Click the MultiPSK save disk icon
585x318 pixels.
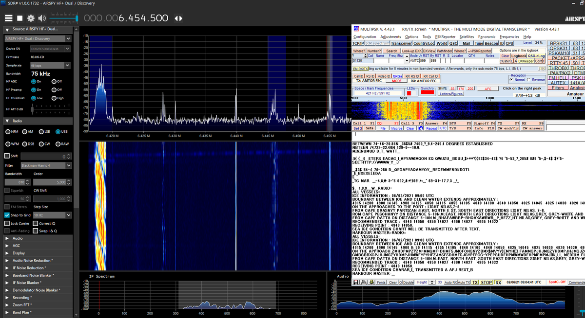pos(356,282)
